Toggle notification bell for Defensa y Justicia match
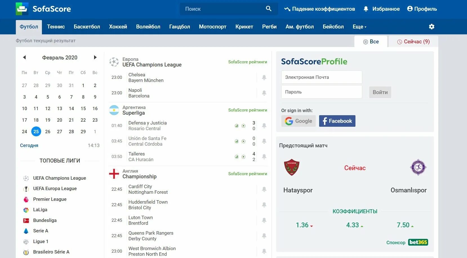This screenshot has height=258, width=467. [264, 126]
